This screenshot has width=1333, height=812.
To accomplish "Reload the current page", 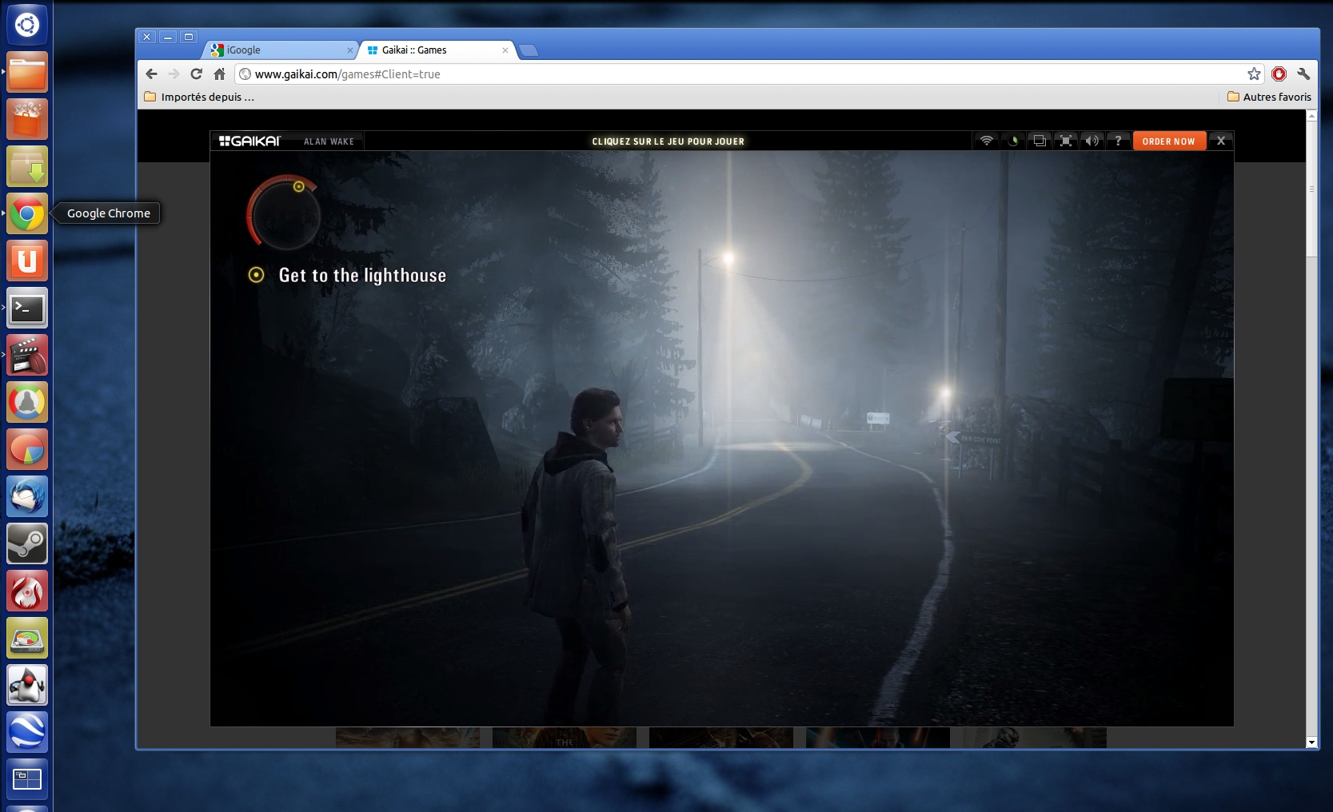I will click(x=197, y=74).
